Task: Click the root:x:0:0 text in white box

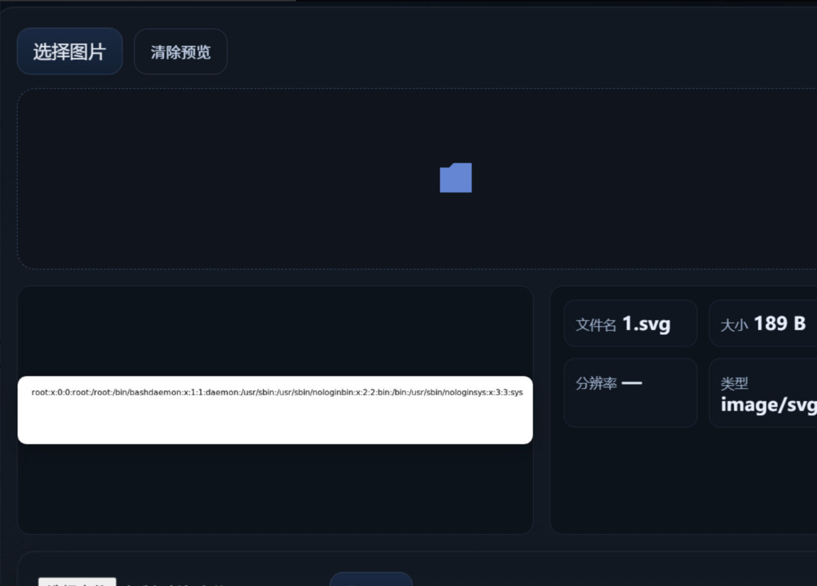Action: pyautogui.click(x=277, y=392)
